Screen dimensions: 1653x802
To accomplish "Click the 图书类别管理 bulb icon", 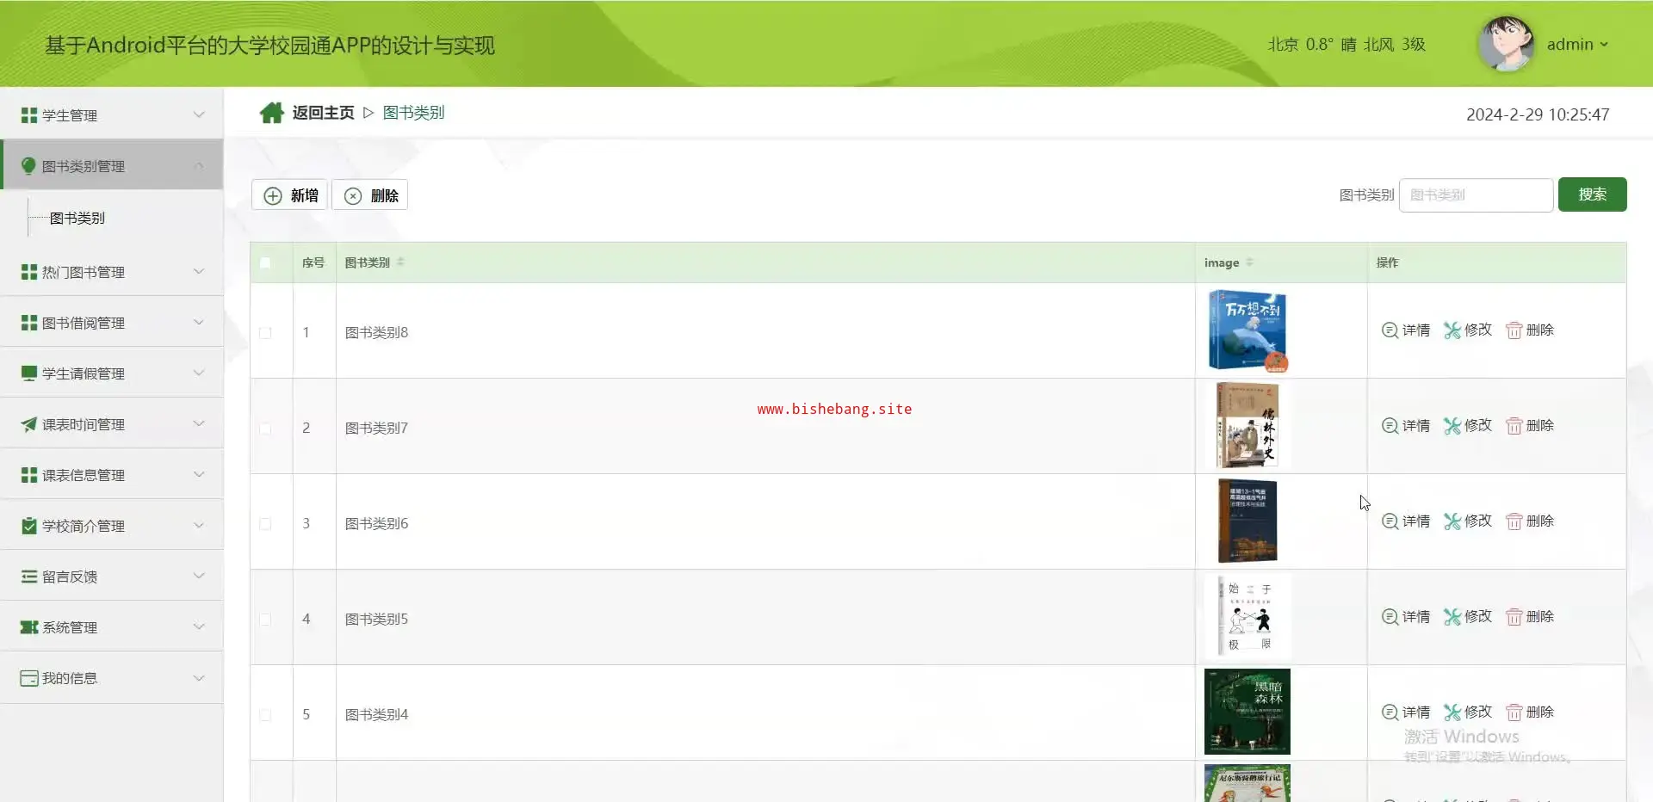I will pos(28,166).
